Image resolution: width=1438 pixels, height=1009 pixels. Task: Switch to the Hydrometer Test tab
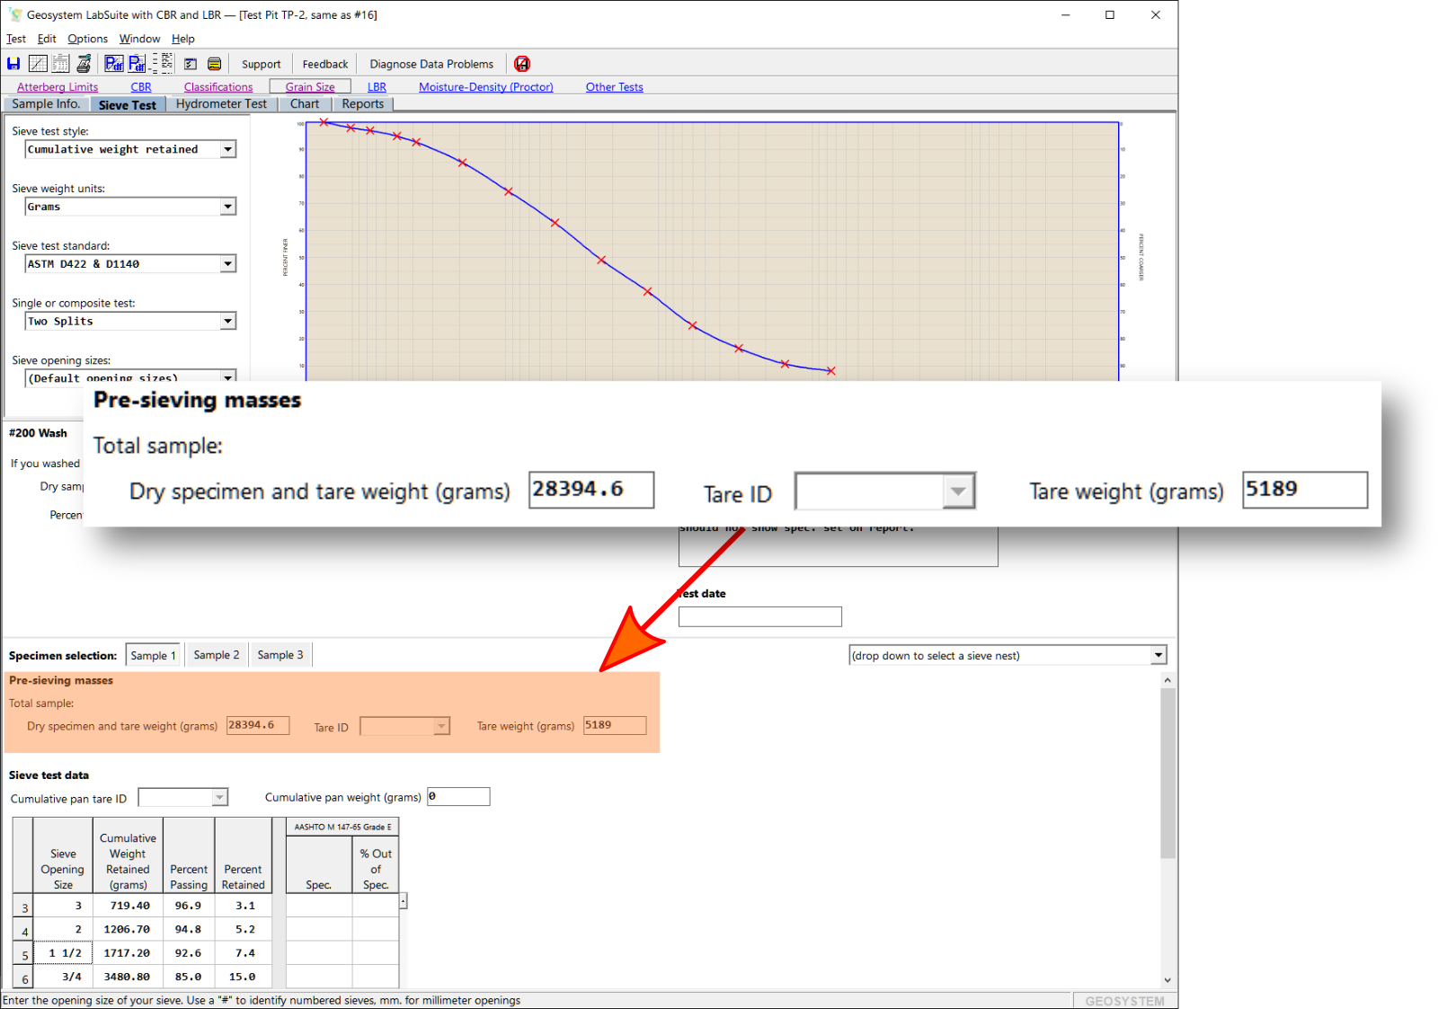click(x=221, y=104)
